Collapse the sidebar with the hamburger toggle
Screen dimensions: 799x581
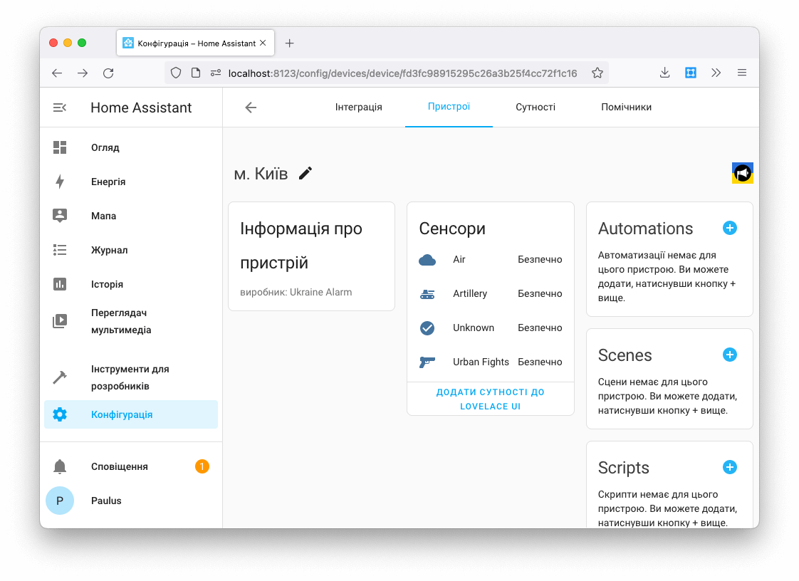[x=59, y=108]
